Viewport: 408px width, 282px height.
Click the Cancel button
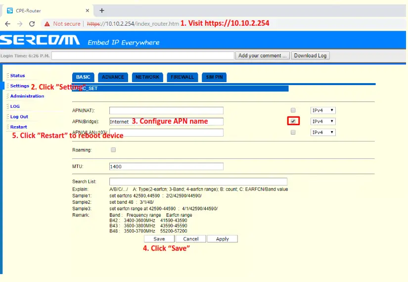[x=191, y=239]
